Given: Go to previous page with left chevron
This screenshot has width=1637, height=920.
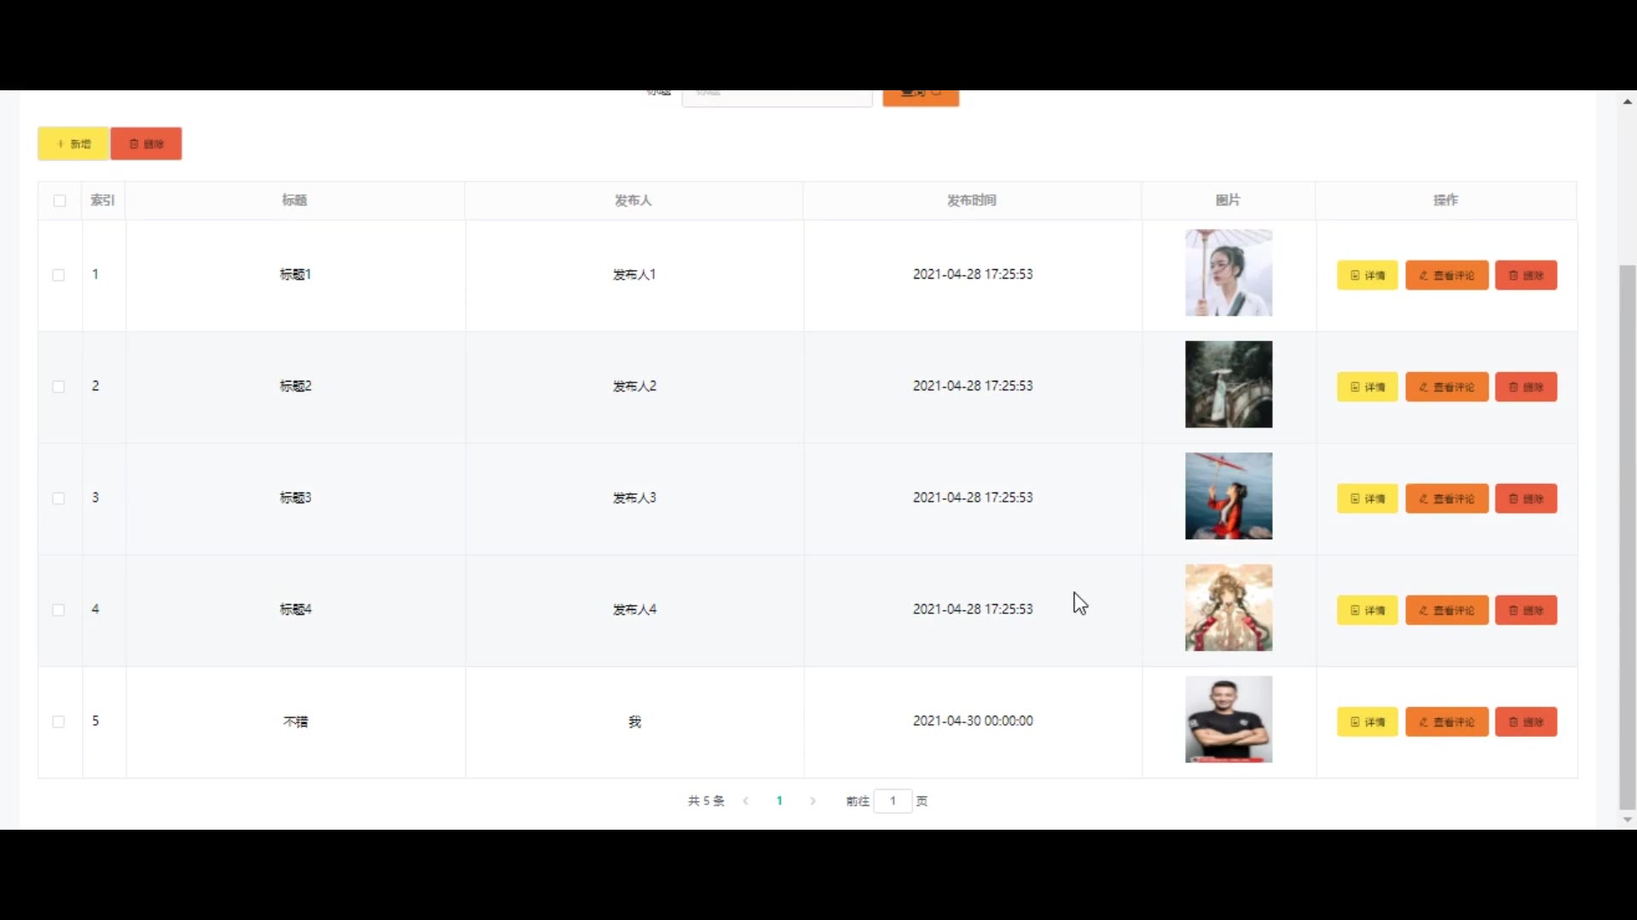Looking at the screenshot, I should (x=746, y=801).
